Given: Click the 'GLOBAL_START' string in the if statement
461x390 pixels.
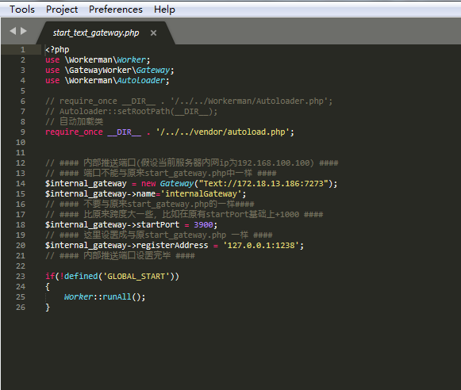Looking at the screenshot, I should tap(136, 277).
